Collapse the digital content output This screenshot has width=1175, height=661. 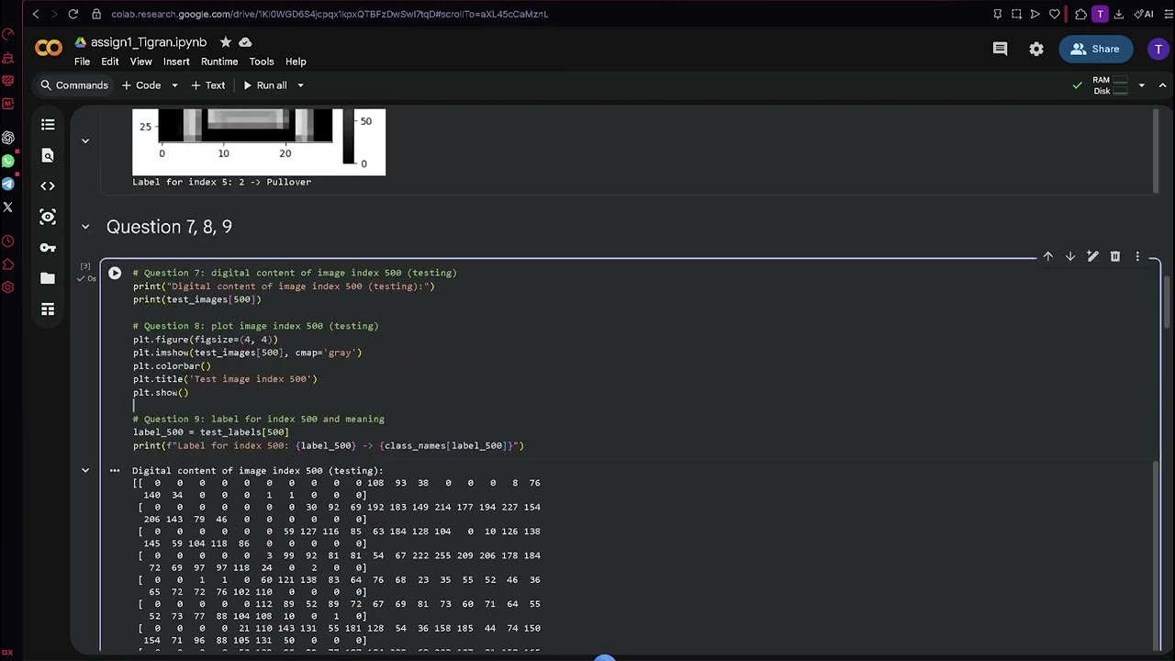coord(85,470)
